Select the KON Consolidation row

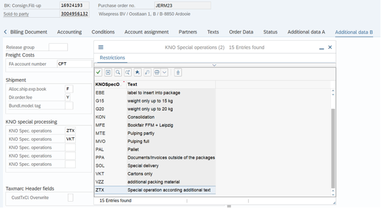(155, 117)
